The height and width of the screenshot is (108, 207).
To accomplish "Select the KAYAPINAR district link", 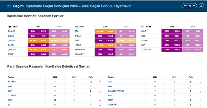I will 80,50.
